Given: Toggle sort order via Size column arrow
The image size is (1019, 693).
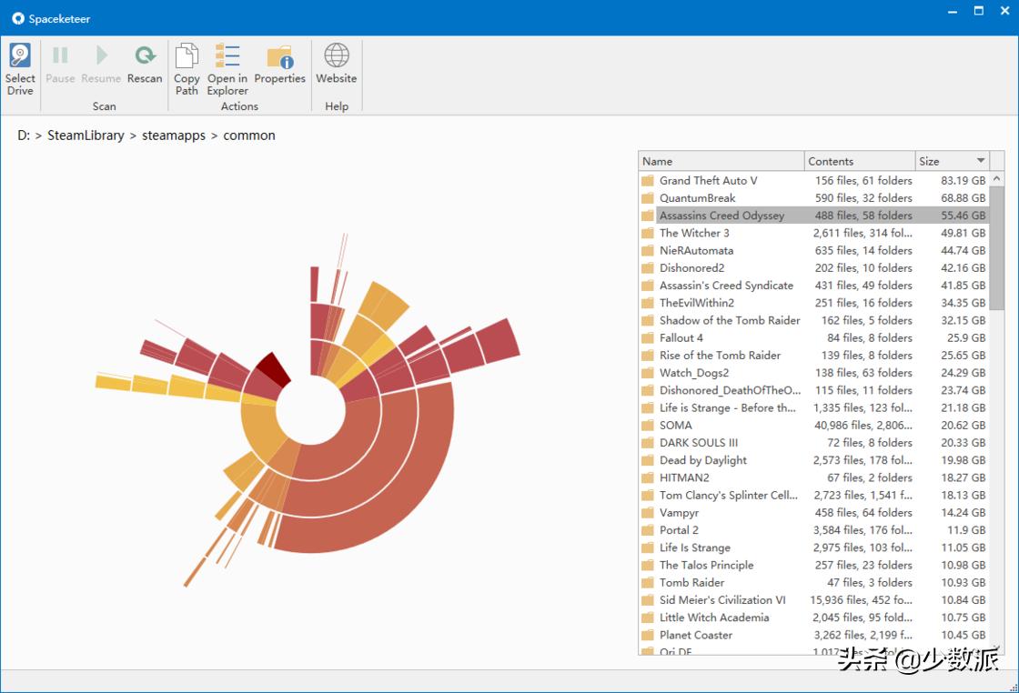Looking at the screenshot, I should (x=980, y=161).
